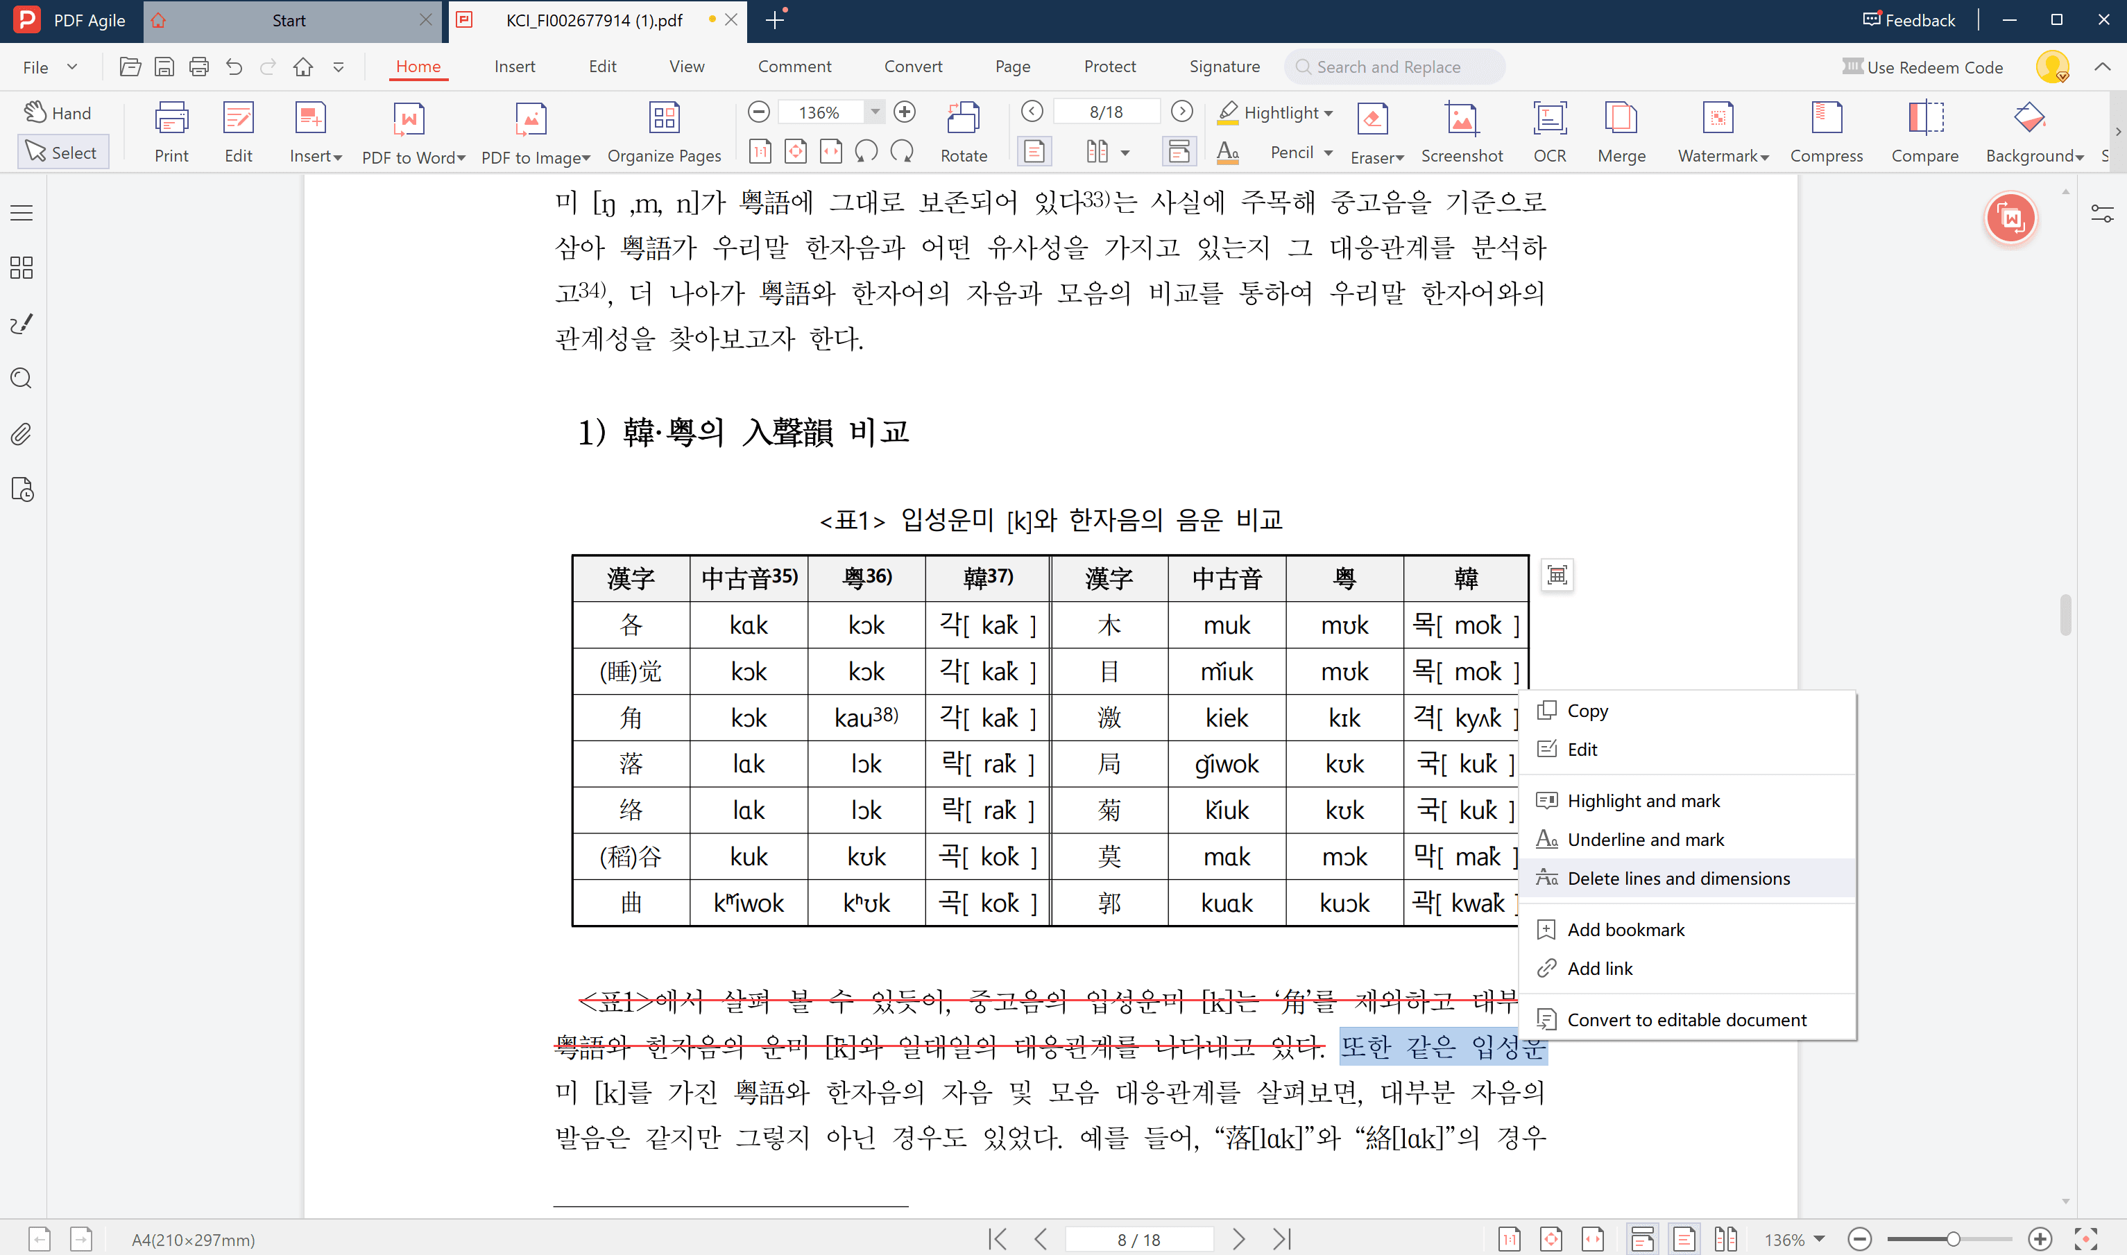Open the sidebar search panel
The image size is (2127, 1255).
coord(22,378)
